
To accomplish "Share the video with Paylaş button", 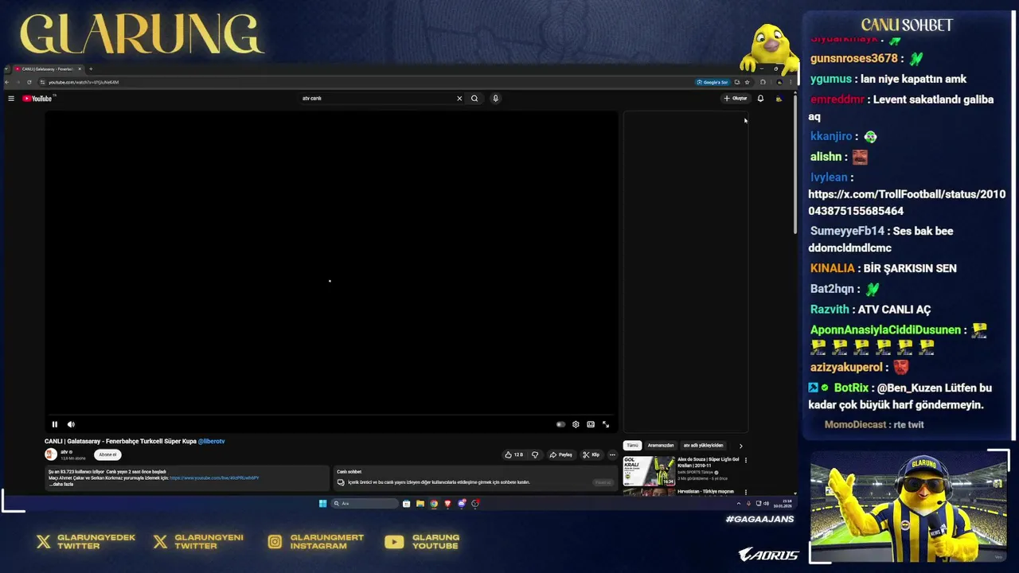I will [x=561, y=454].
